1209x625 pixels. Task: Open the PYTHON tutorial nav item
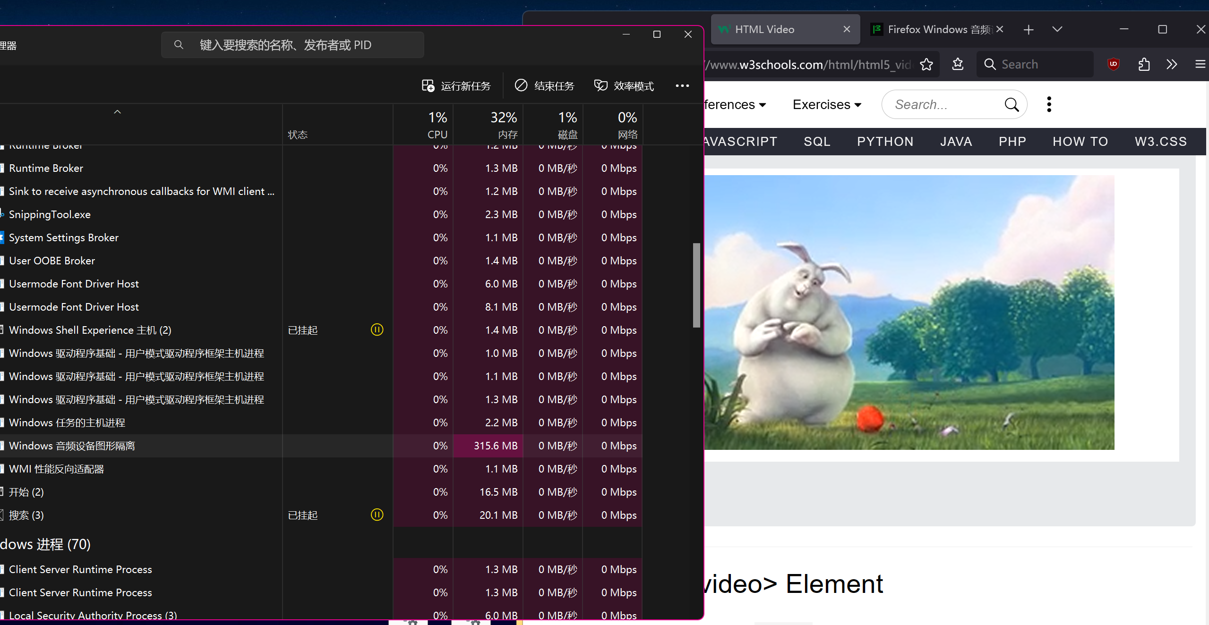click(885, 142)
